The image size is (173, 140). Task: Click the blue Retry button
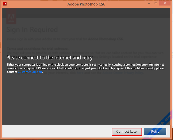155,131
